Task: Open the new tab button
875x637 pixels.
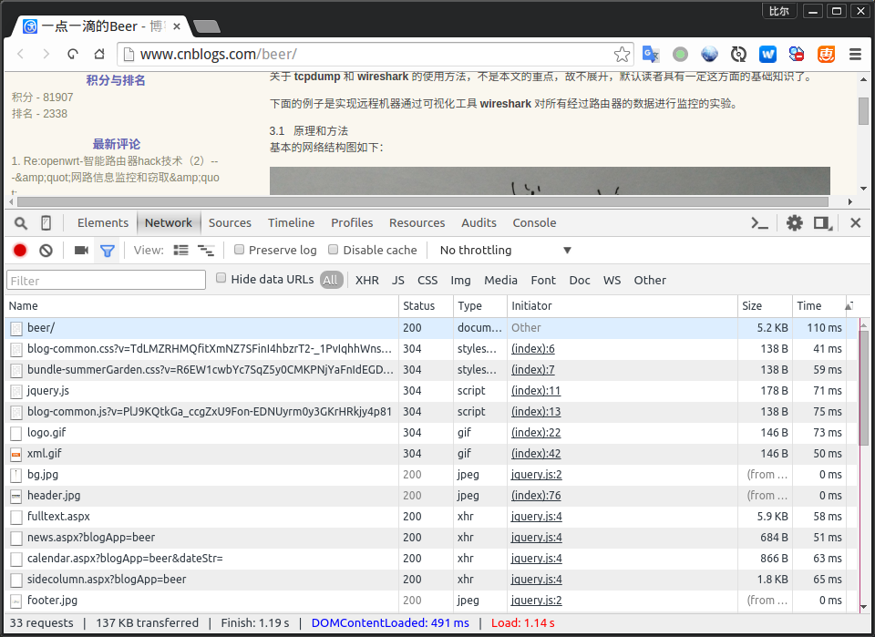Action: pos(206,26)
